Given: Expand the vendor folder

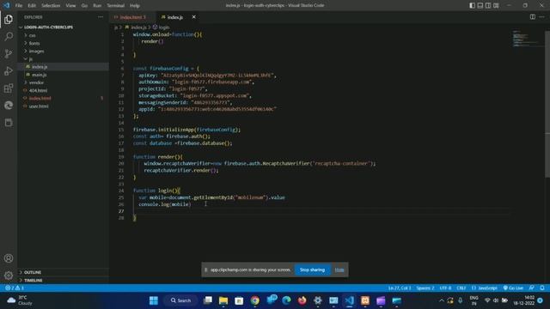Looking at the screenshot, I should pos(63,82).
